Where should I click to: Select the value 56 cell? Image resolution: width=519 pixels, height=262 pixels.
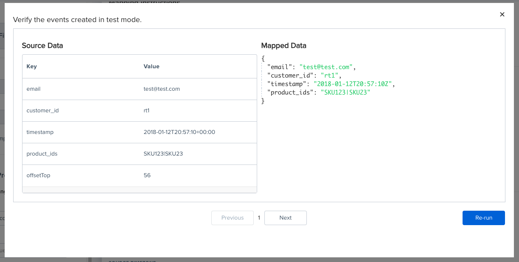pos(198,176)
